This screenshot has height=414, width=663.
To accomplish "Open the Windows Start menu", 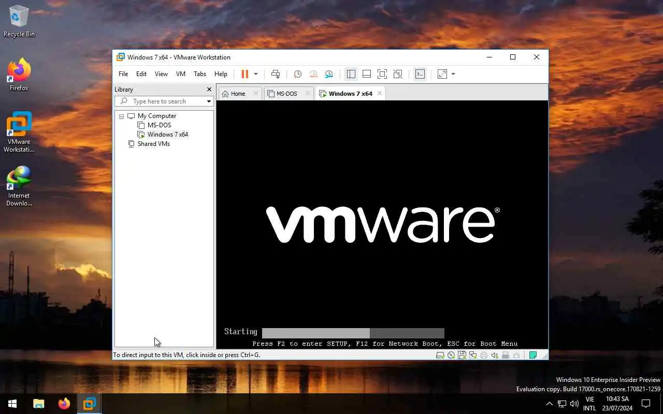I will tap(12, 404).
